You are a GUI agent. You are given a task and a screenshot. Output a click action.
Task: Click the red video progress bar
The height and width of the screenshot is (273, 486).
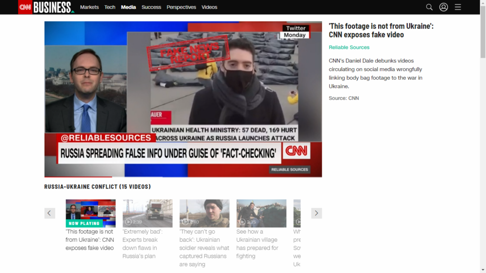click(78, 177)
